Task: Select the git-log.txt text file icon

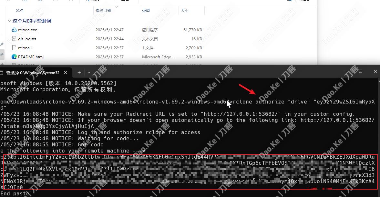Action: (14, 39)
